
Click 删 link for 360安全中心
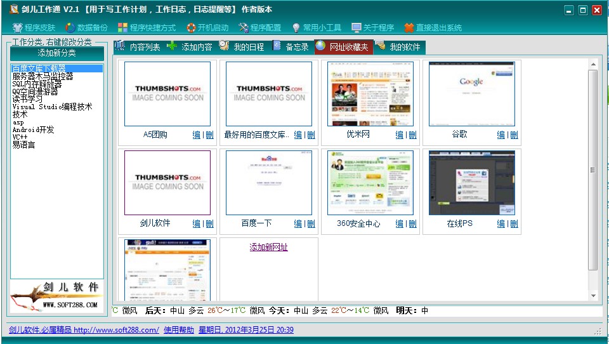tap(413, 224)
